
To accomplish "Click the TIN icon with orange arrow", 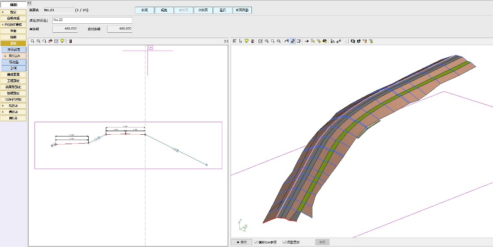I will [x=365, y=41].
